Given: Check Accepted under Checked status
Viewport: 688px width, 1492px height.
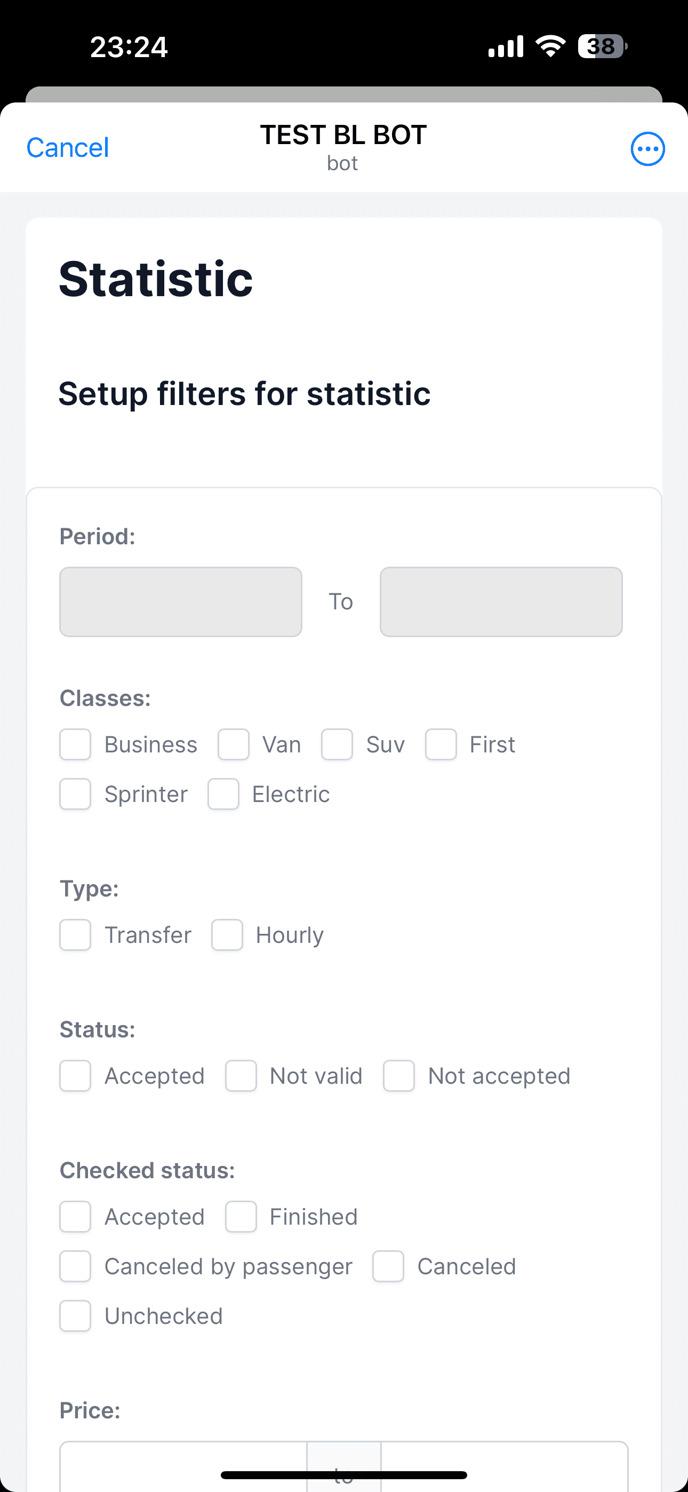Looking at the screenshot, I should pos(75,1217).
